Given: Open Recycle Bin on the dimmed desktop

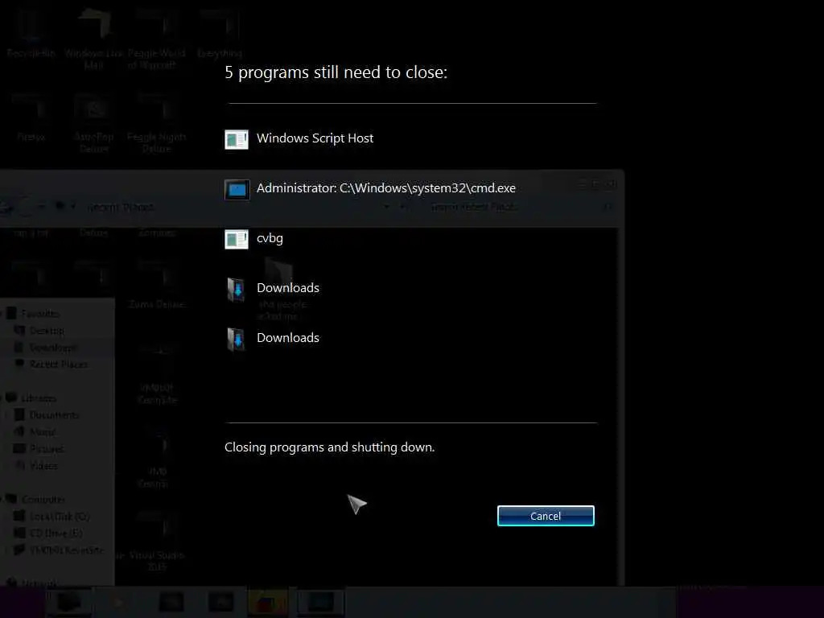Looking at the screenshot, I should pos(31,32).
